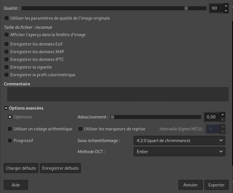This screenshot has width=233, height=193.
Task: Collapse the "Options avancées" section
Action: (x=6, y=108)
